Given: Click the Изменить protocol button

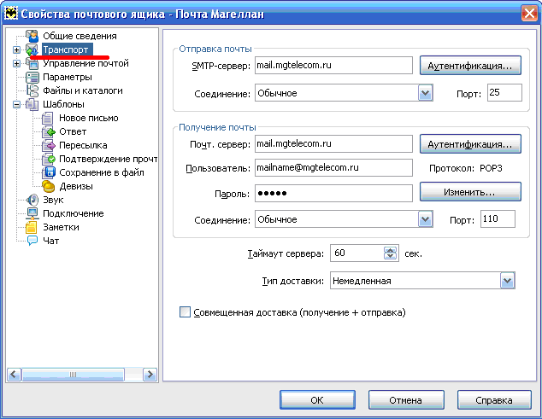Looking at the screenshot, I should point(470,192).
